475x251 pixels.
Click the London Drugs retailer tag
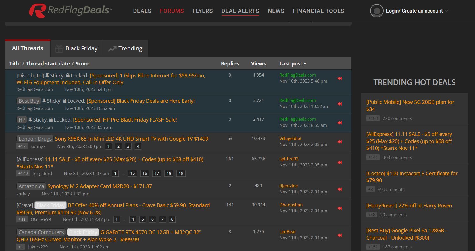click(35, 139)
